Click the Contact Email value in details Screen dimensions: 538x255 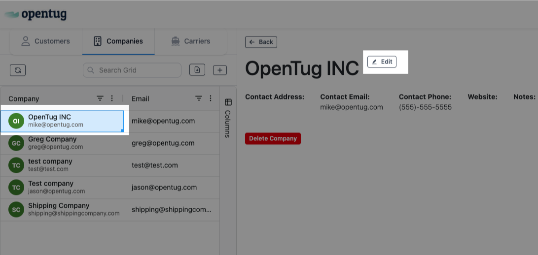click(351, 107)
